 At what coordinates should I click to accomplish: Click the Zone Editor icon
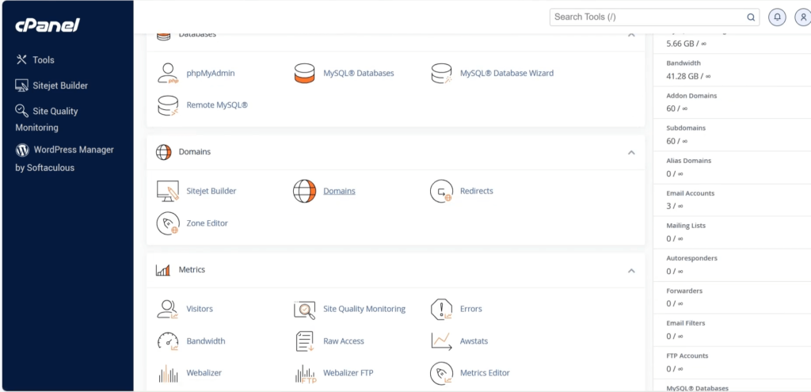[x=168, y=223]
